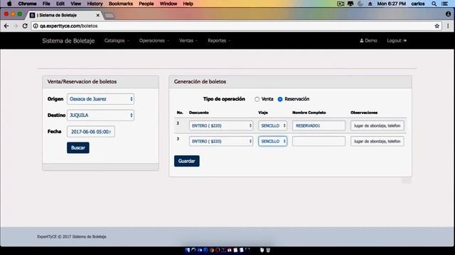Open Spotlight search magnifier icon
The width and height of the screenshot is (455, 255).
tap(434, 4)
